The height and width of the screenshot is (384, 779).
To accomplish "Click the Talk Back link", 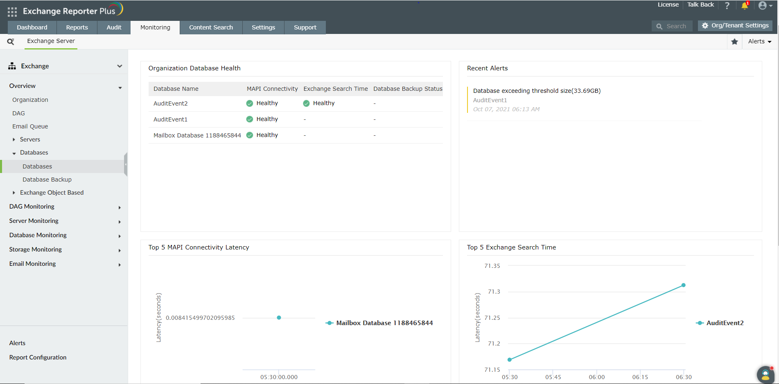I will click(x=700, y=4).
